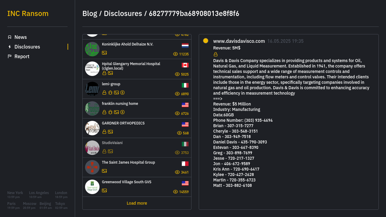Click the image icon under franklin nursing home

pos(116,112)
